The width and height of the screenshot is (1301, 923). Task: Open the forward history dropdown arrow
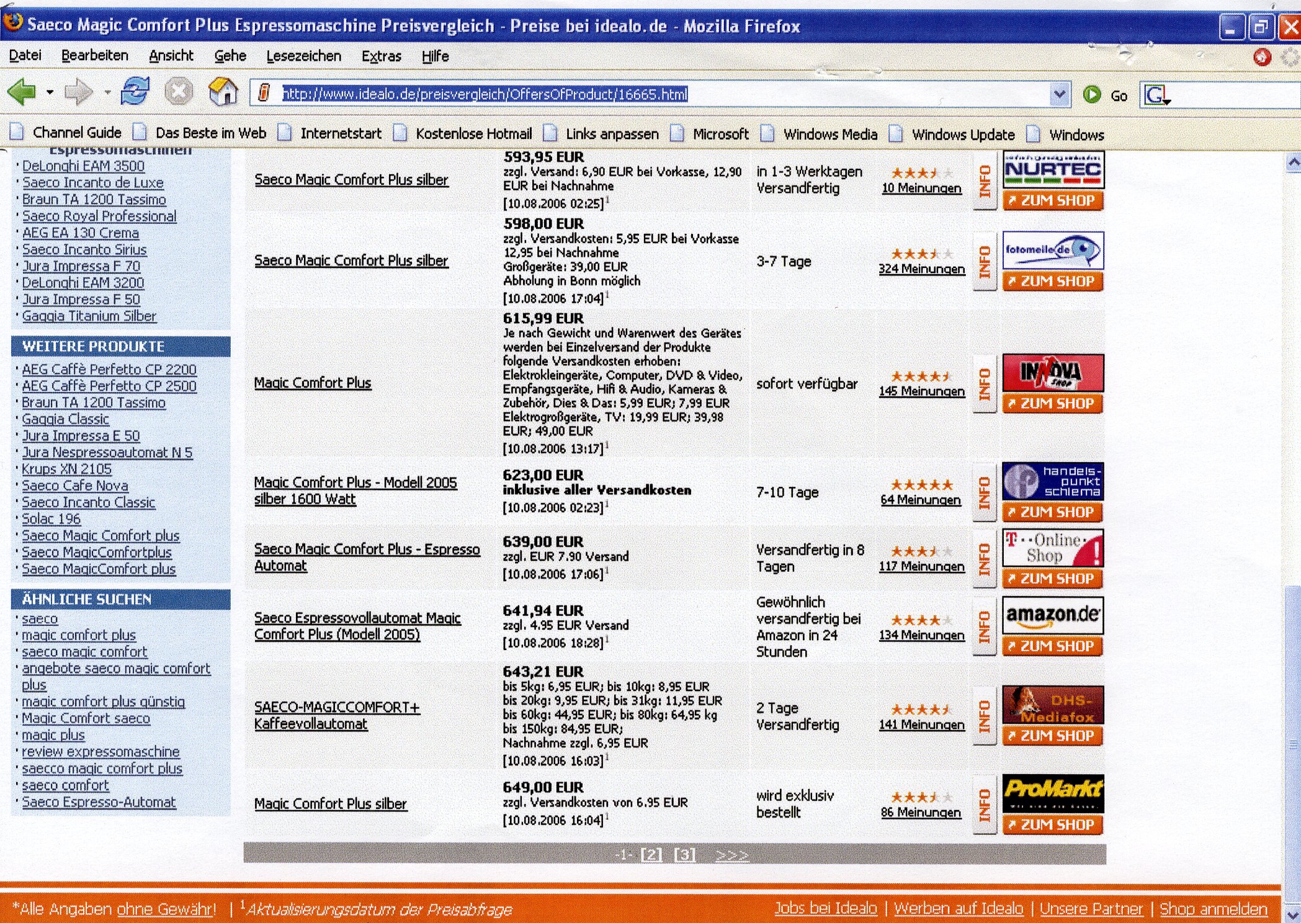pyautogui.click(x=107, y=92)
